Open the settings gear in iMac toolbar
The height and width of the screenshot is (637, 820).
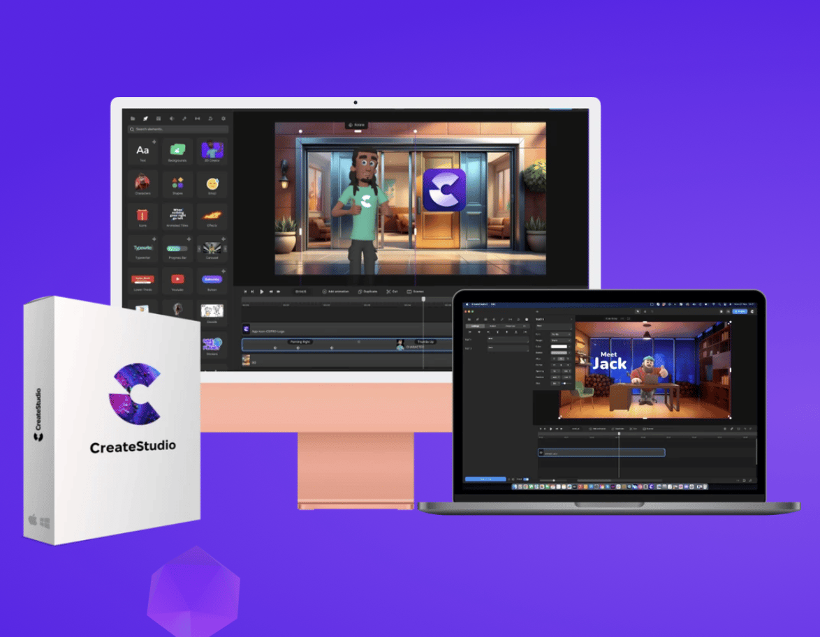click(224, 119)
